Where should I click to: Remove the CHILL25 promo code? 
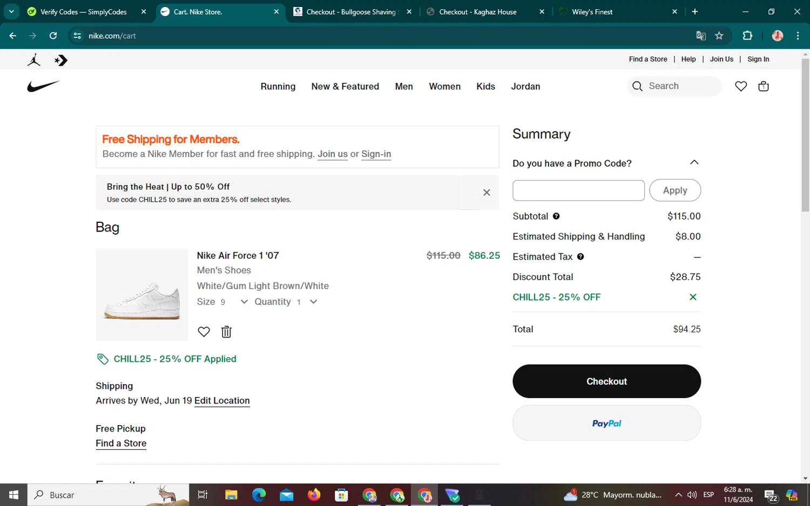tap(693, 297)
